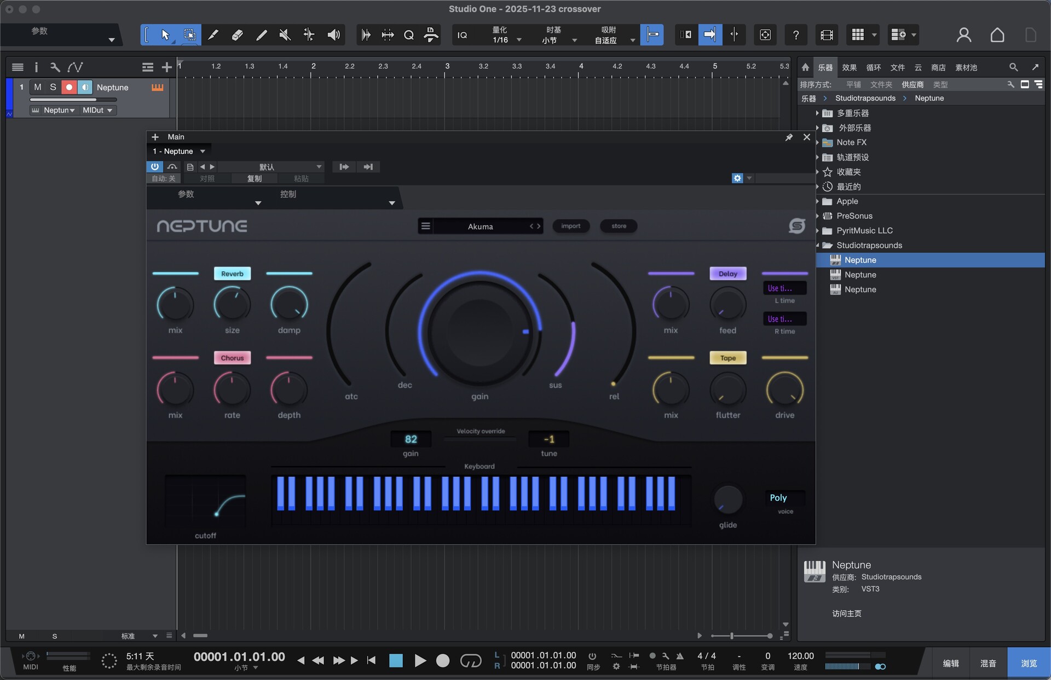Select the Mute tool
The image size is (1051, 680).
click(284, 34)
